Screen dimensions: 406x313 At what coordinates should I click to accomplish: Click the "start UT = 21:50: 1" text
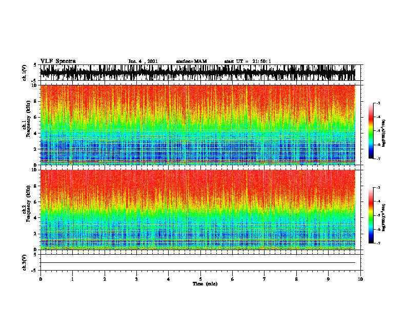248,61
